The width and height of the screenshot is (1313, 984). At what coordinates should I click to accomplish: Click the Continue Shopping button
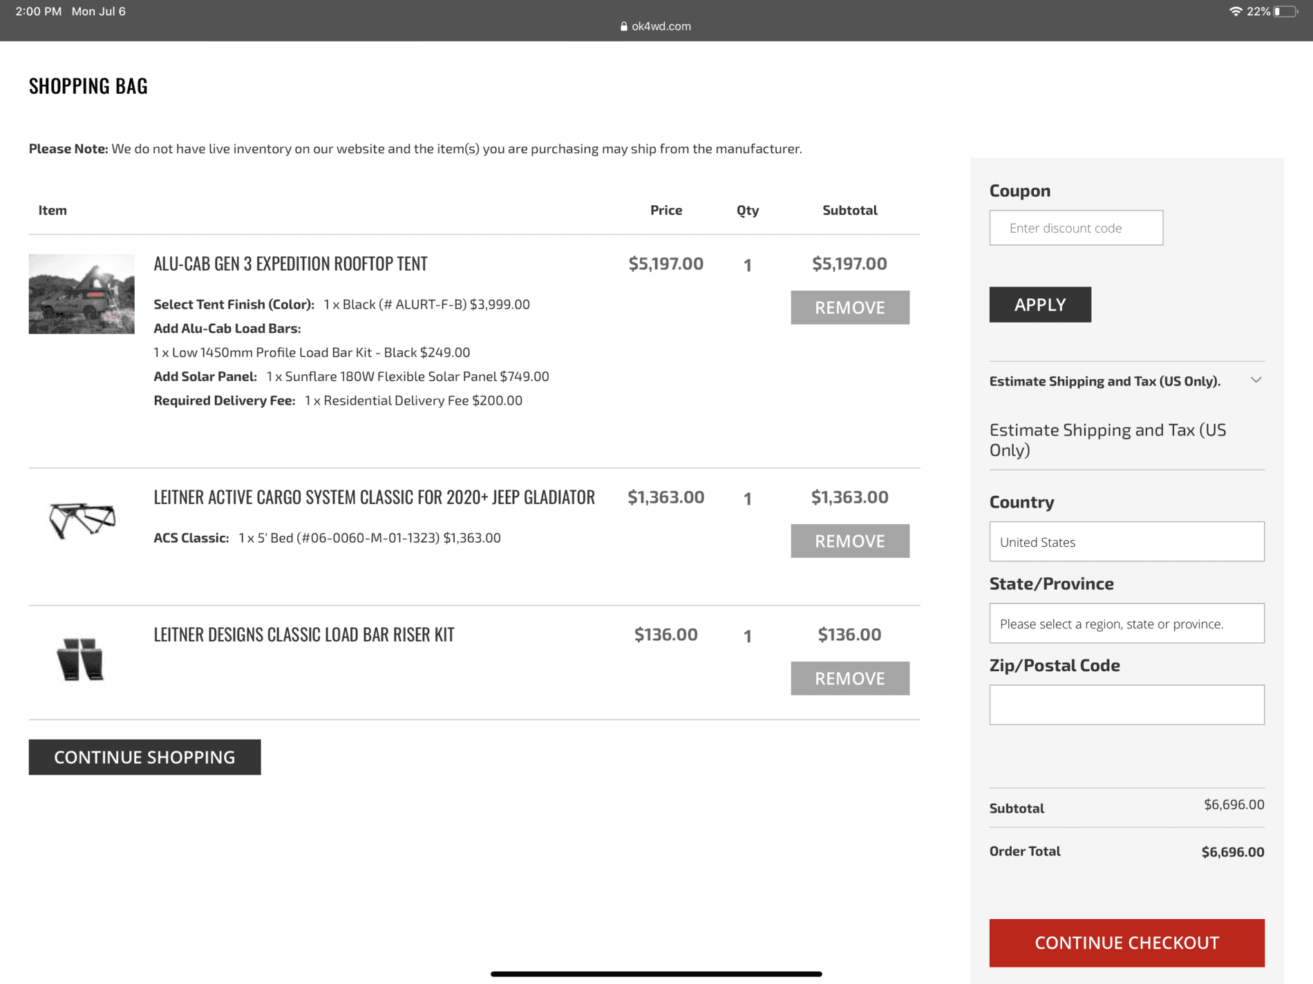tap(144, 757)
